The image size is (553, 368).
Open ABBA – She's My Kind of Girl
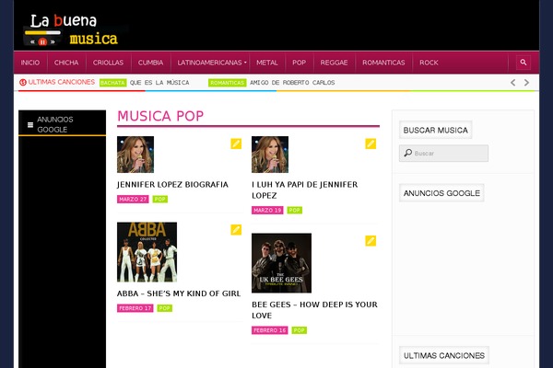coord(179,293)
